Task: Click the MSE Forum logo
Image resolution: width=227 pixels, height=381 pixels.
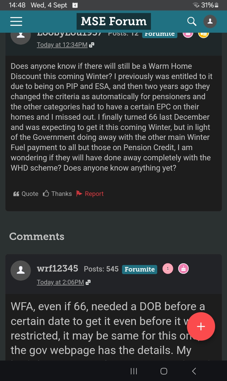Action: [x=113, y=21]
